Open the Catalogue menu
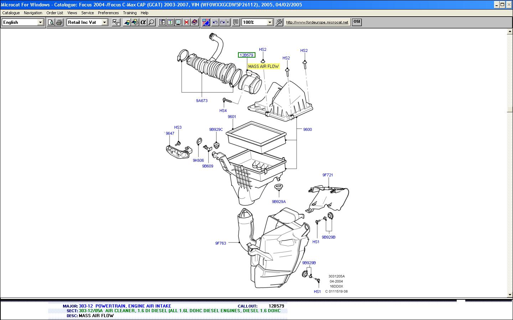The width and height of the screenshot is (513, 320). click(x=11, y=13)
